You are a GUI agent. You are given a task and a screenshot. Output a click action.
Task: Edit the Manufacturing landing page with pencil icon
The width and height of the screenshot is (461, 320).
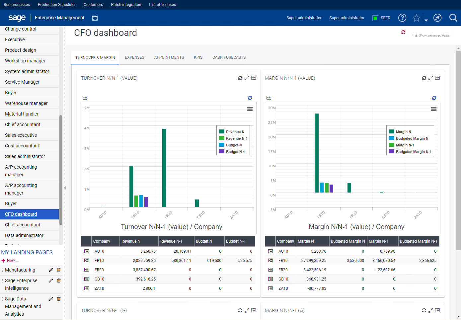pos(50,270)
